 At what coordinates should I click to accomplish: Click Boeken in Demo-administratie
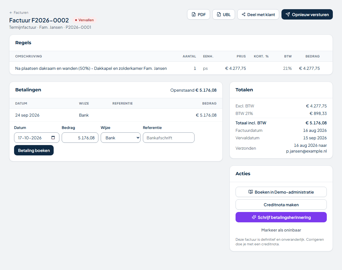pyautogui.click(x=281, y=192)
